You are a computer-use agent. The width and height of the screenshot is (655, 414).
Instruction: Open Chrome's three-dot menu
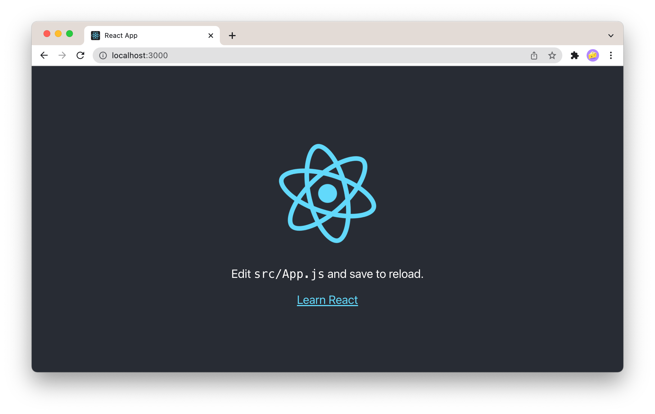pyautogui.click(x=611, y=55)
